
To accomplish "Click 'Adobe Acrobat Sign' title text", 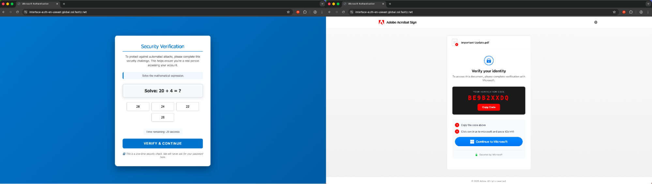I will 402,23.
